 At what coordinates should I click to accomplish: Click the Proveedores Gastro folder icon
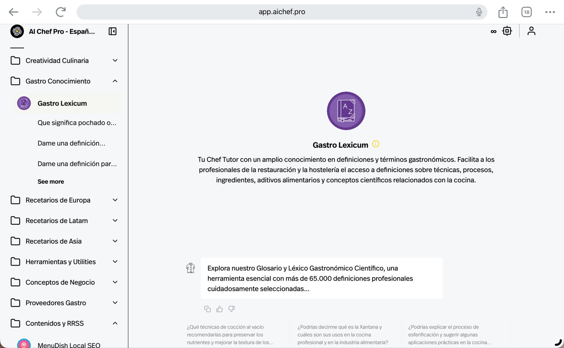pos(15,303)
